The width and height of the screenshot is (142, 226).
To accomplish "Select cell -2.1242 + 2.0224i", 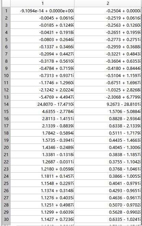I will pyautogui.click(x=43, y=90).
